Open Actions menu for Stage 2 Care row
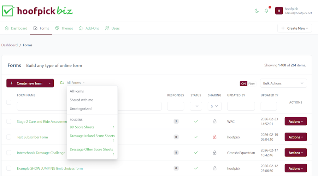The height and width of the screenshot is (176, 318). coord(296,122)
